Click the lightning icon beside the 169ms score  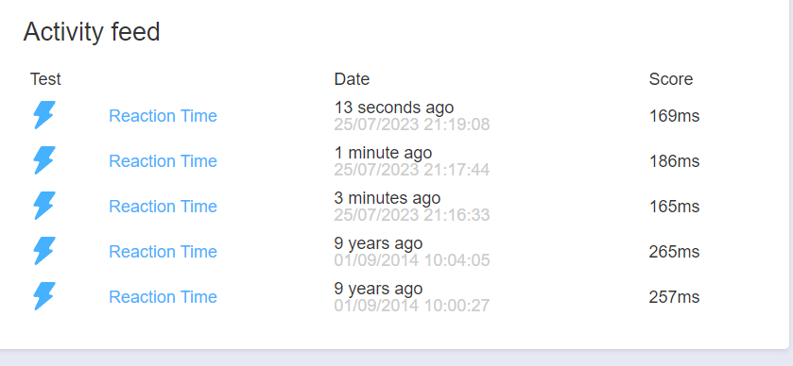coord(44,115)
